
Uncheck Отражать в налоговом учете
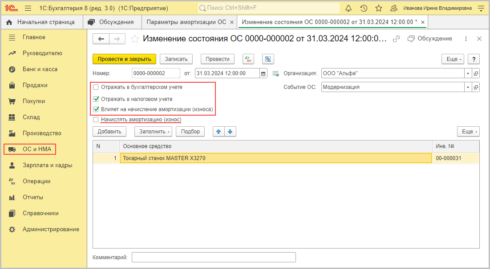(96, 99)
